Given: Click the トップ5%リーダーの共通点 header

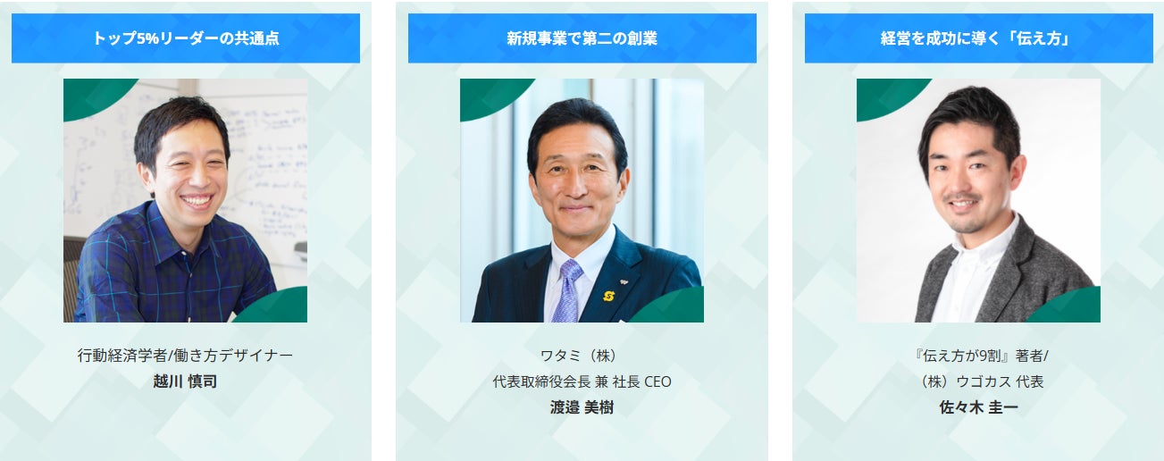Looking at the screenshot, I should coord(186,38).
